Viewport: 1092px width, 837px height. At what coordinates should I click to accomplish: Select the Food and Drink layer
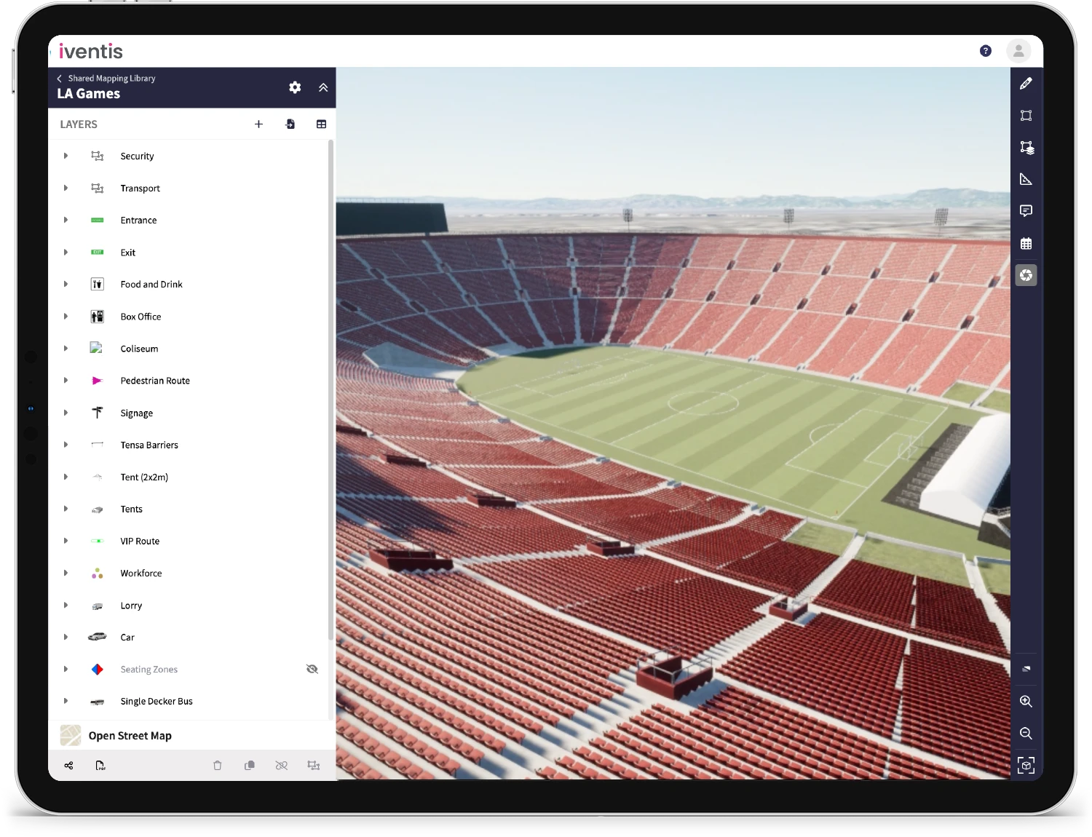[151, 285]
